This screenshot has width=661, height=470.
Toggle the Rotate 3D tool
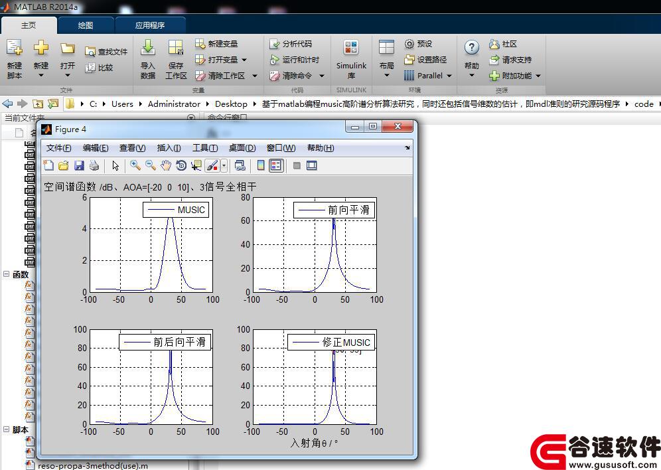click(181, 165)
